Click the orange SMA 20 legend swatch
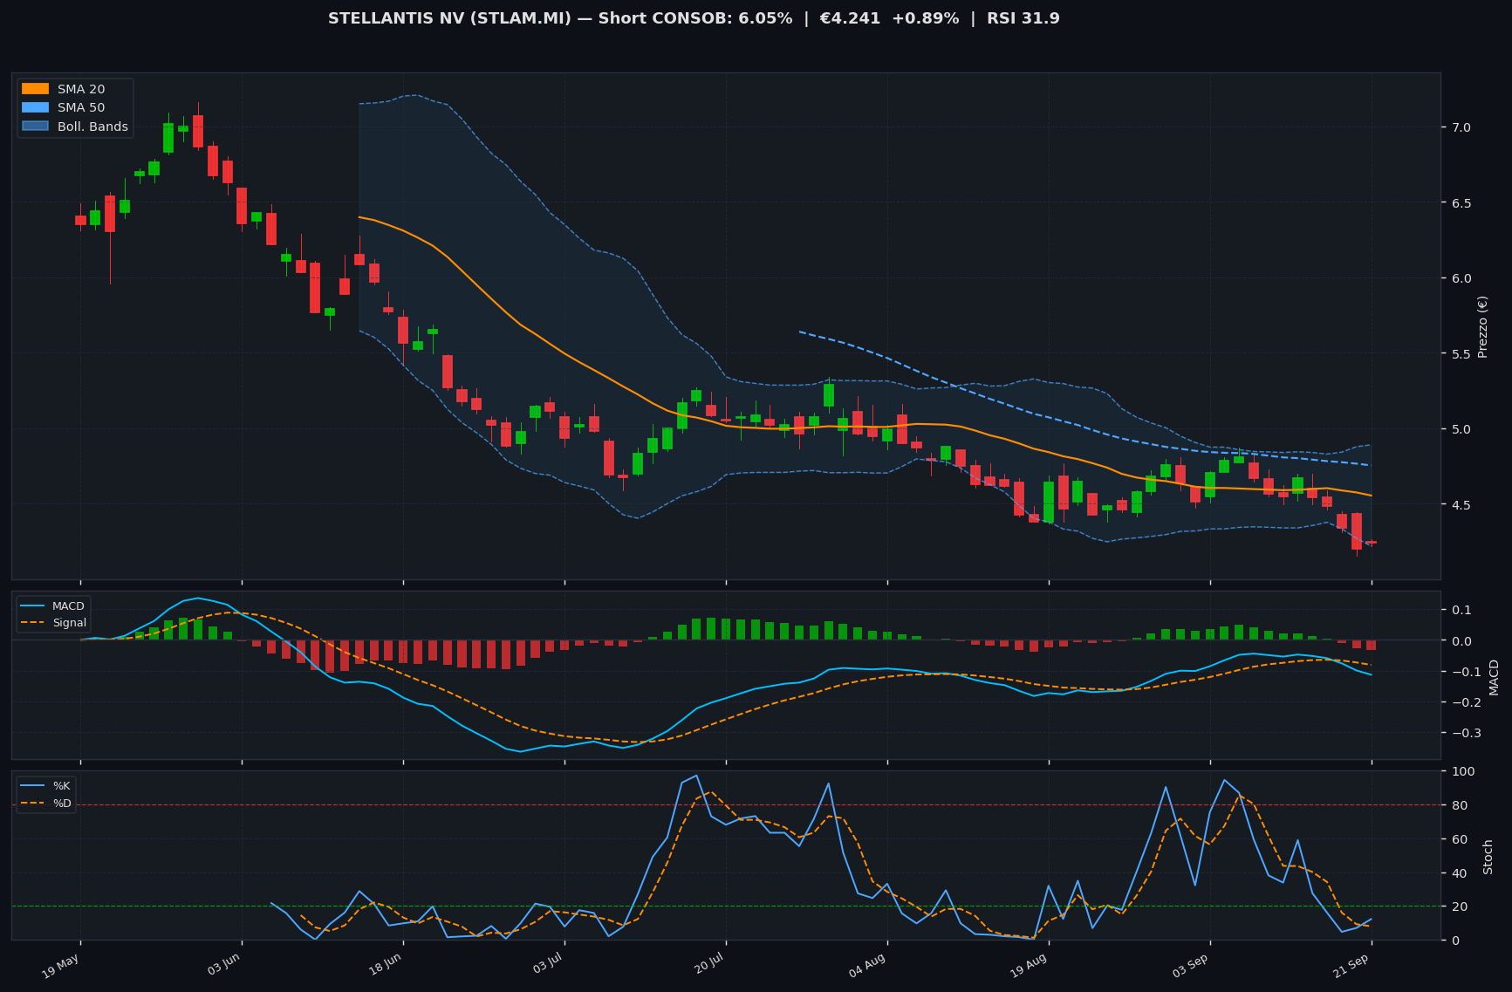The image size is (1512, 992). [x=35, y=89]
